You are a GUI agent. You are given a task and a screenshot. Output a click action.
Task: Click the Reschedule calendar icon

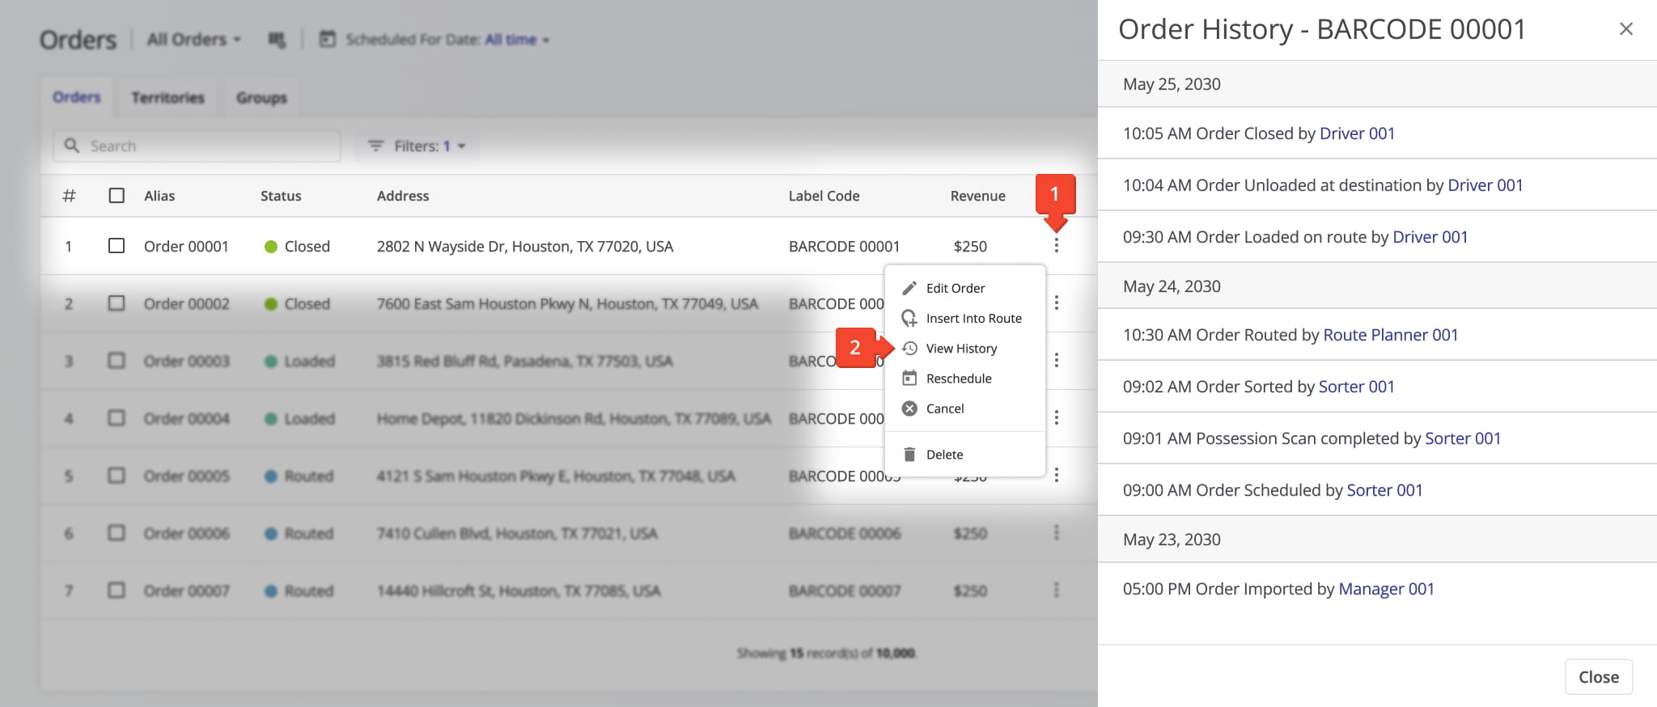coord(909,379)
